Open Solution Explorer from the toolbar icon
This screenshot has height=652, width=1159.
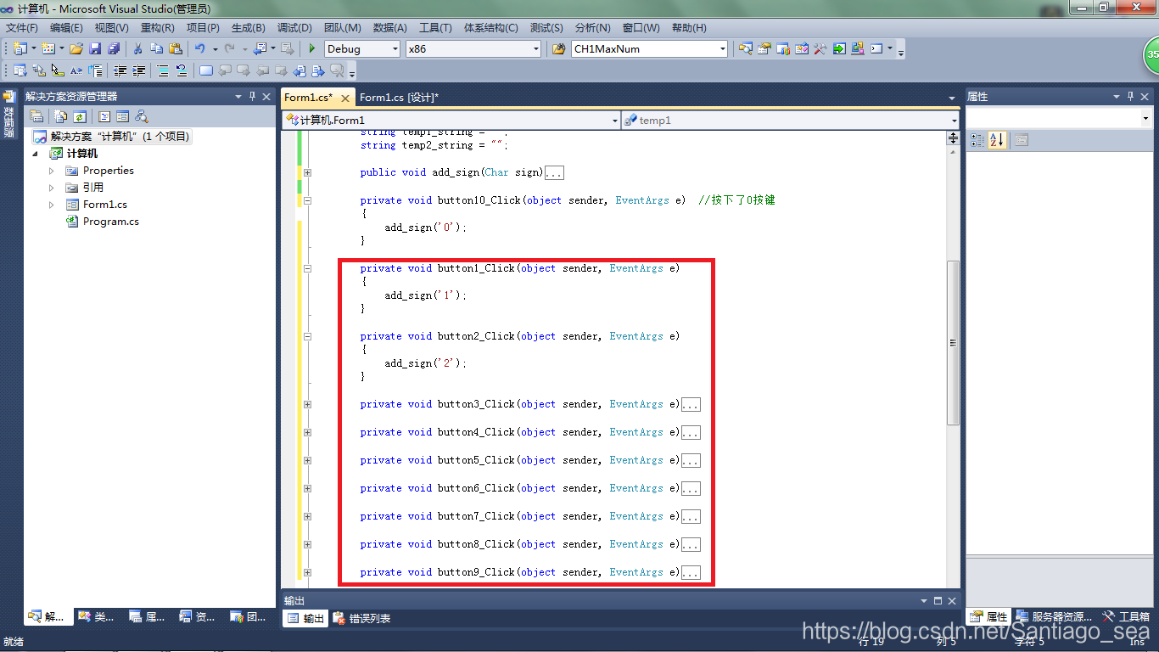pyautogui.click(x=745, y=48)
